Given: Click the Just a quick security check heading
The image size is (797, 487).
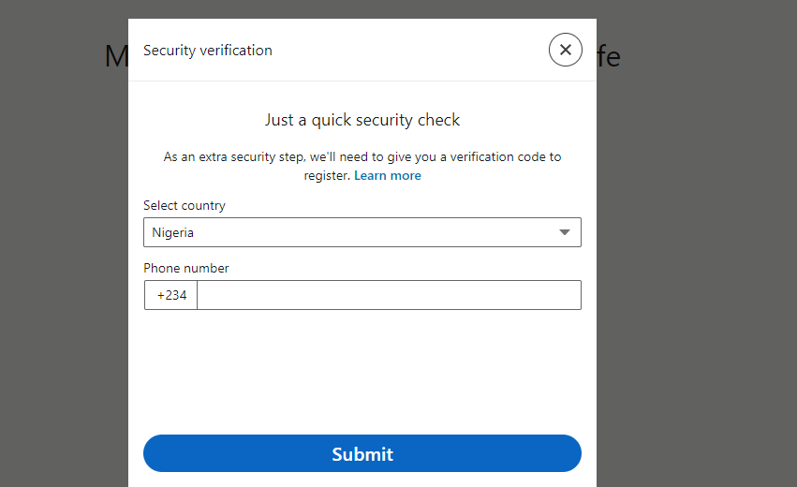Looking at the screenshot, I should (362, 120).
